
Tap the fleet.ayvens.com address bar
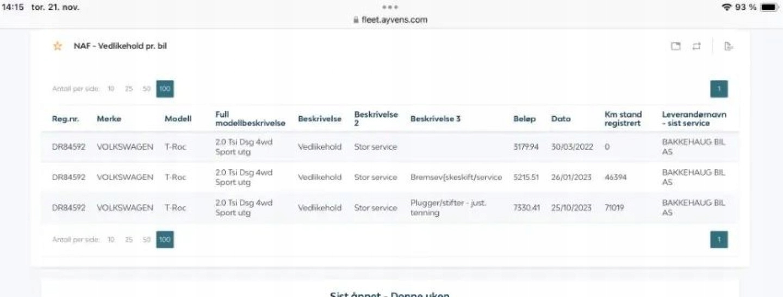[394, 20]
